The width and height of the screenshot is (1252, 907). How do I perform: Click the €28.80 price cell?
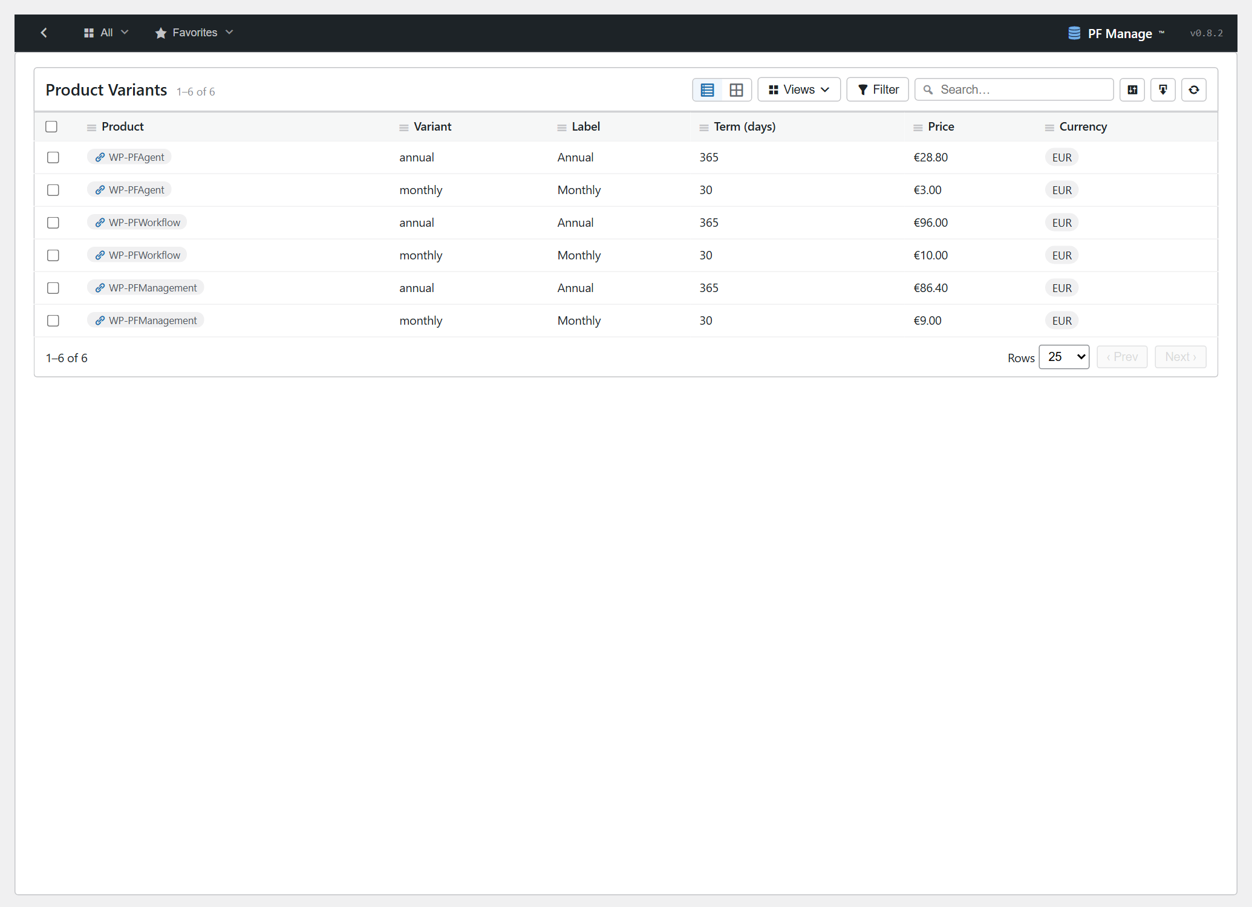pos(930,157)
